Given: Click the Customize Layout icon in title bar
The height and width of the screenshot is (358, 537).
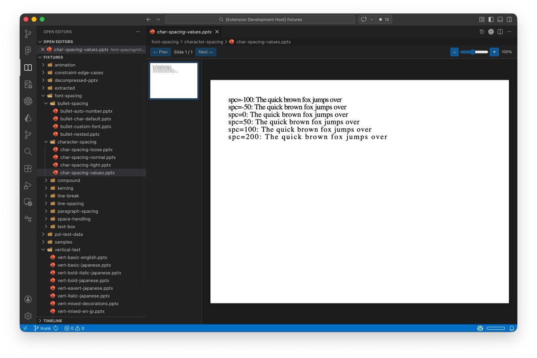Looking at the screenshot, I should [x=482, y=20].
